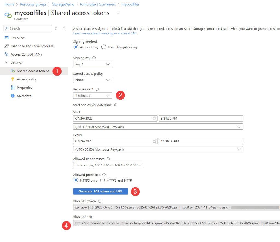Click the Access policy key icon

pos(13,79)
